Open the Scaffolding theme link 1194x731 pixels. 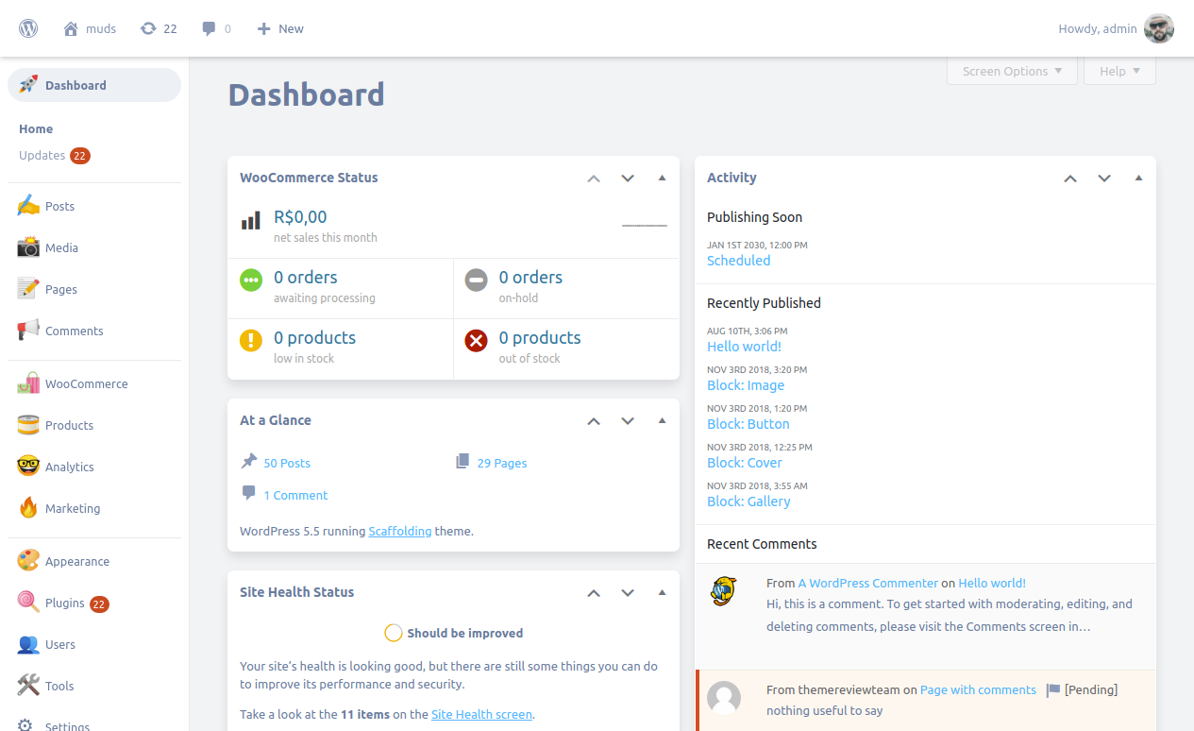[400, 531]
